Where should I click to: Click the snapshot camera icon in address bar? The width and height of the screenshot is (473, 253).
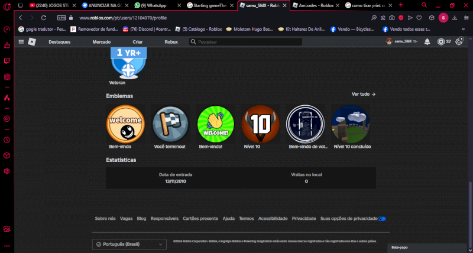(392, 18)
